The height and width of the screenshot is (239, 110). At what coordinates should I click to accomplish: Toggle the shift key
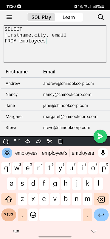(x=9, y=199)
